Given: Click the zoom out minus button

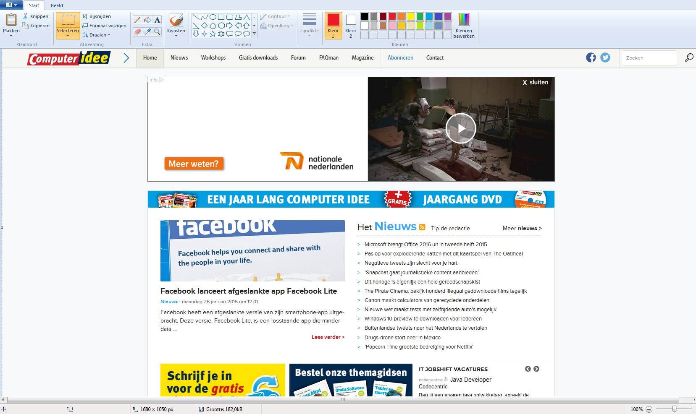Looking at the screenshot, I should [649, 409].
